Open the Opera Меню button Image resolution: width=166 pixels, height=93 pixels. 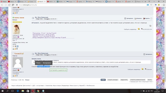point(3,2)
